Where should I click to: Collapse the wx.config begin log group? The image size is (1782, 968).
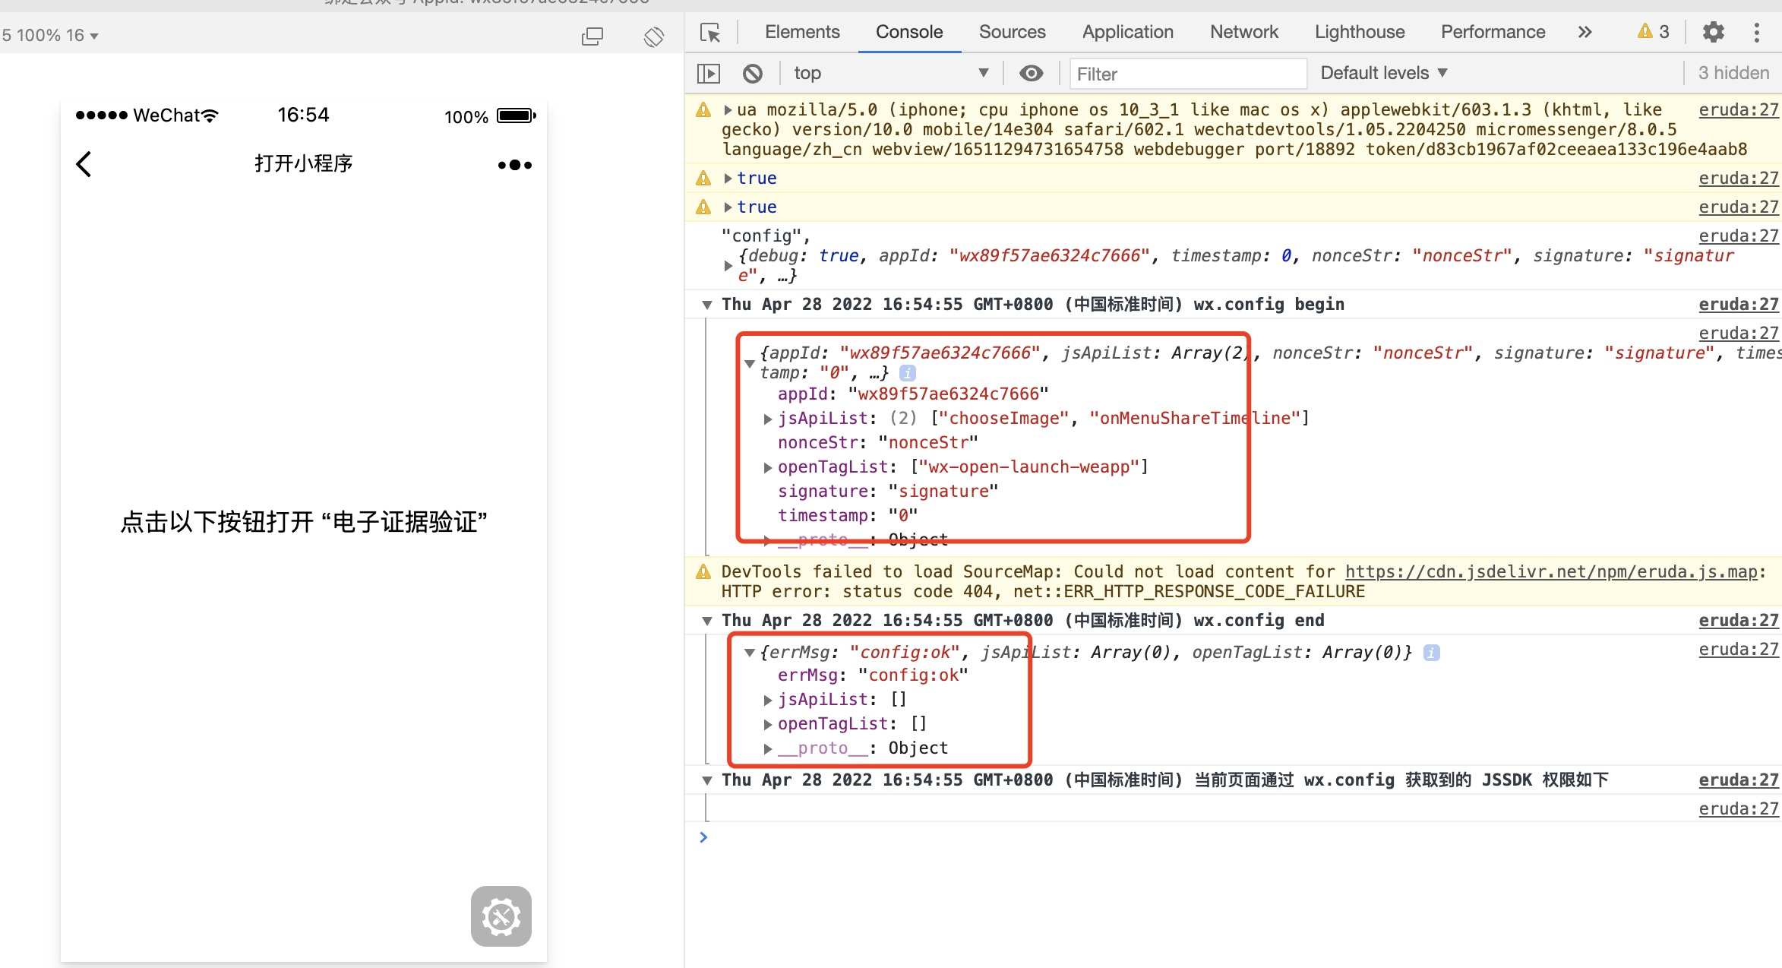coord(707,305)
